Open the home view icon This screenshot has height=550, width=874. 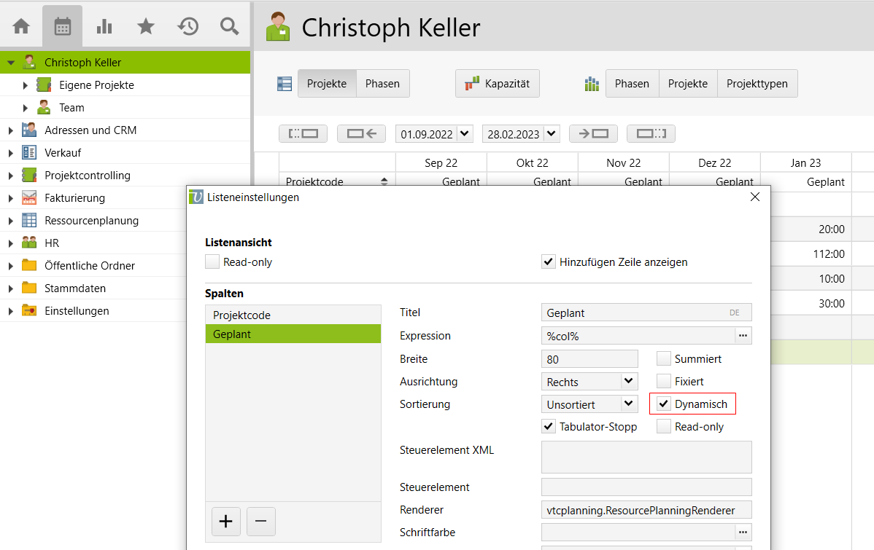[21, 27]
